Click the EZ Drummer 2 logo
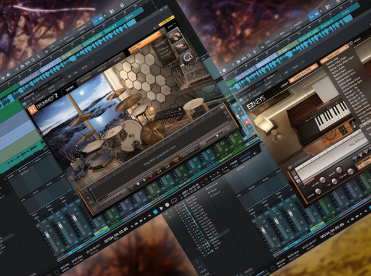Screen dimensions: 371x276 43,103
